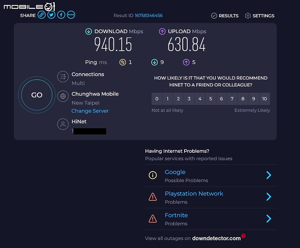The height and width of the screenshot is (248, 300).
Task: Click the upload arrow icon beside UPLOAD
Action: 162,31
